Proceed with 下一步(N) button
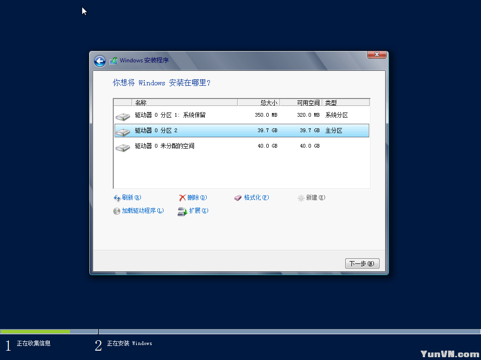The image size is (481, 360). point(362,263)
